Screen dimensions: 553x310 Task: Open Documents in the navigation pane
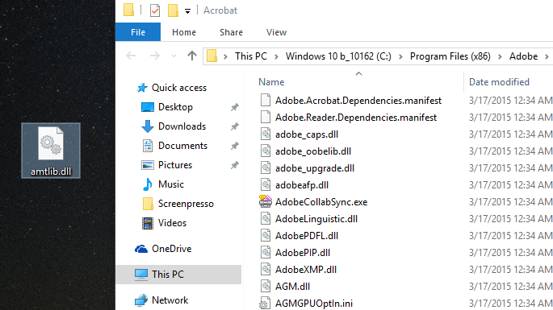(x=182, y=146)
